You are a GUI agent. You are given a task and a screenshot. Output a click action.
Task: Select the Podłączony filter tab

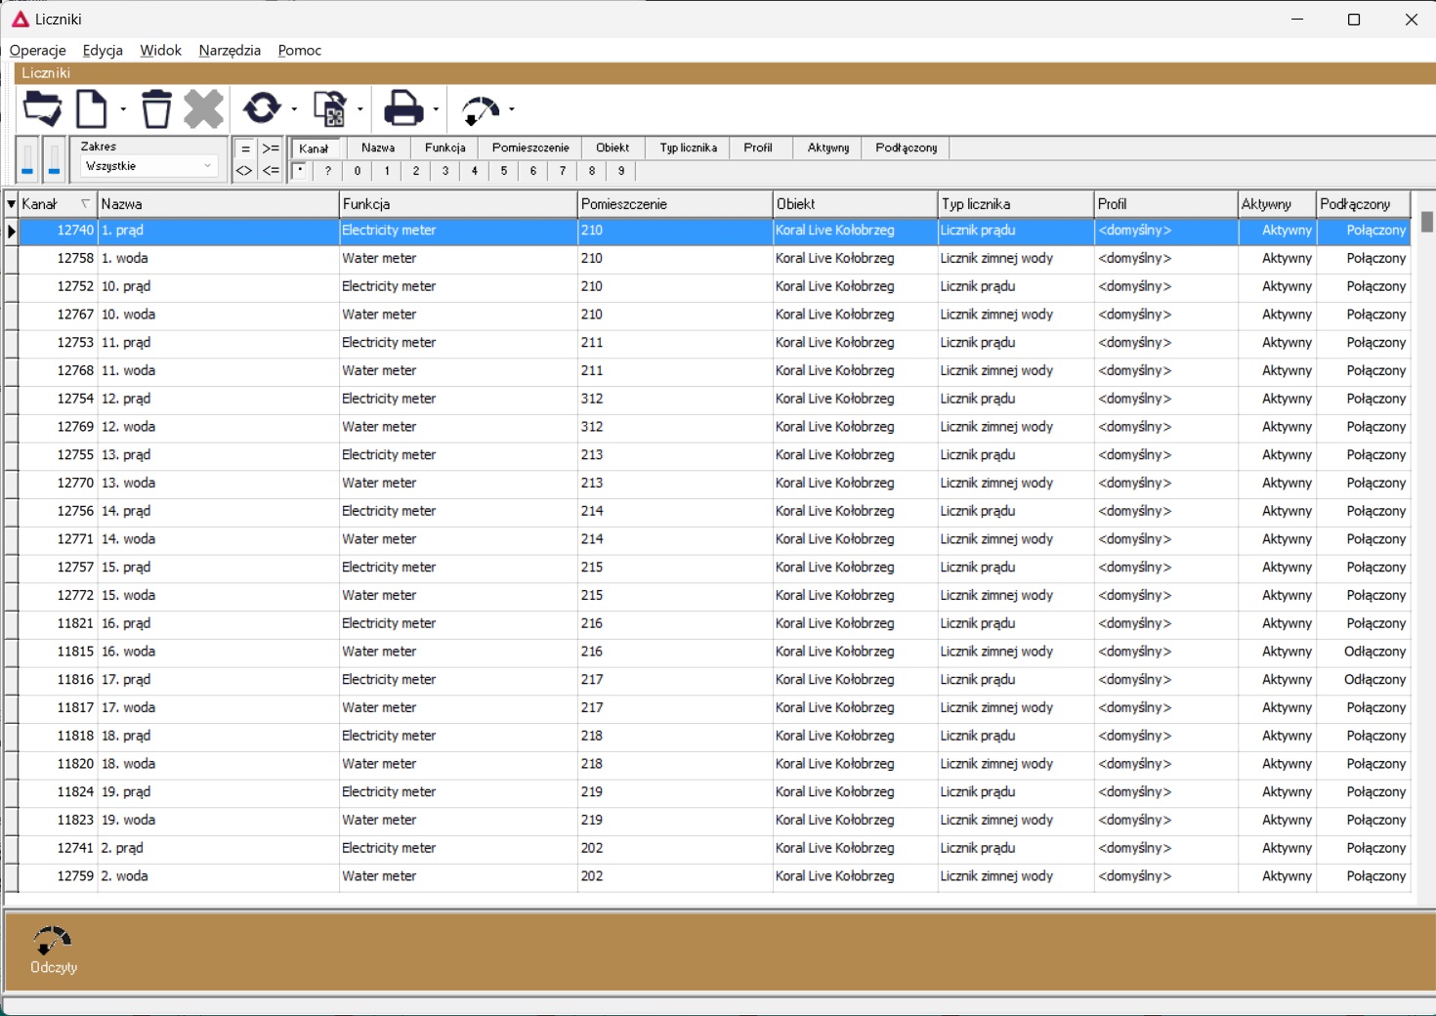[907, 148]
